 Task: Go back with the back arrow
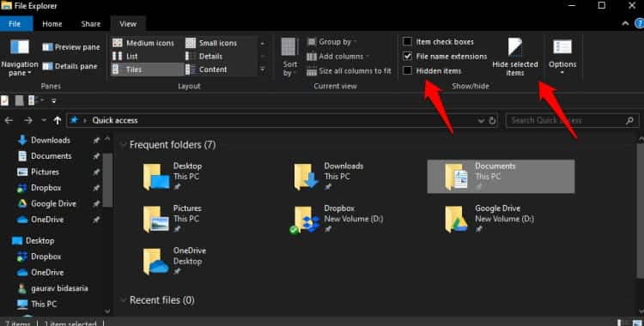pos(9,120)
